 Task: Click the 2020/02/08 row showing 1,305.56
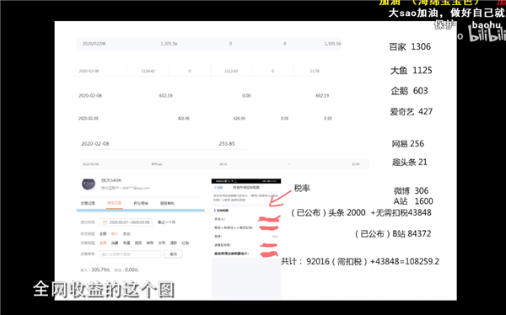pos(208,44)
